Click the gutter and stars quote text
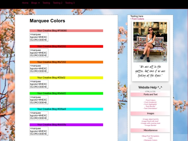The width and height of the screenshot is (188, 141). point(150,71)
